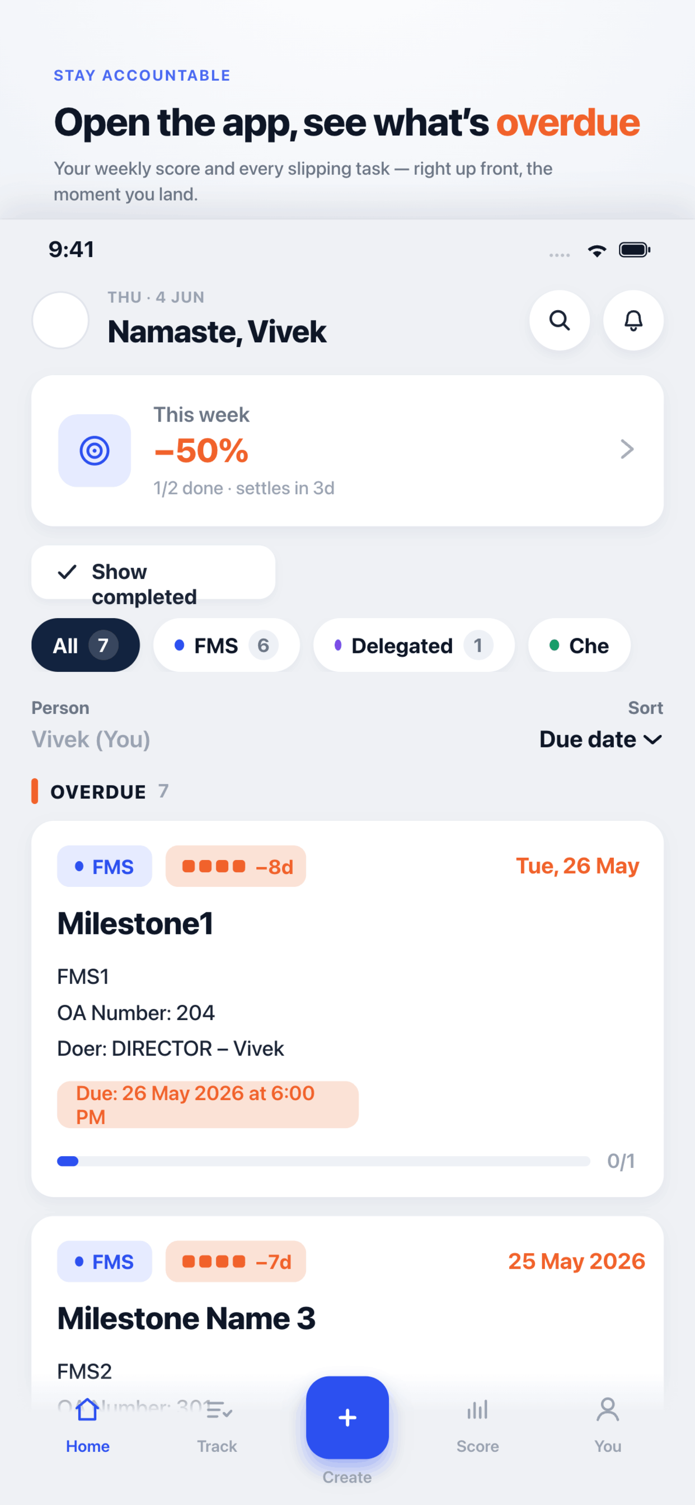
Task: Open the Milestone Name 3 task
Action: (186, 1319)
